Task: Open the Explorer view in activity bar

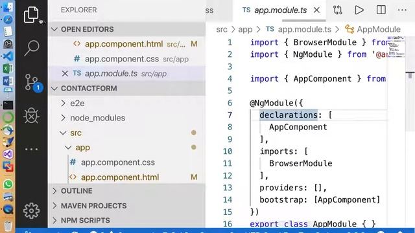Action: tap(31, 15)
